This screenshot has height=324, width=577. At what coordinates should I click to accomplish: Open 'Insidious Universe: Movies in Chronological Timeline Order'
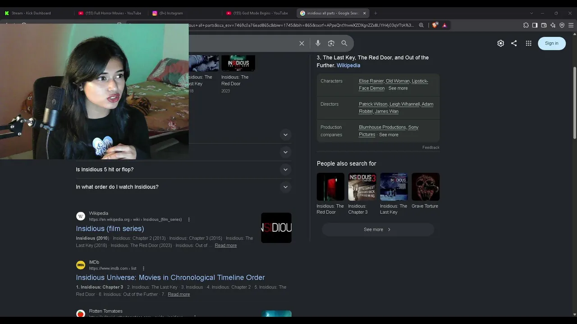170,278
